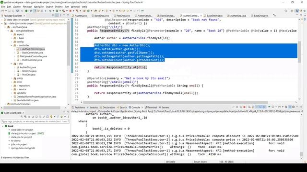Viewport: 307px width, 172px height.
Task: Click the Search magnifier icon in toolbar
Action: tap(286, 11)
